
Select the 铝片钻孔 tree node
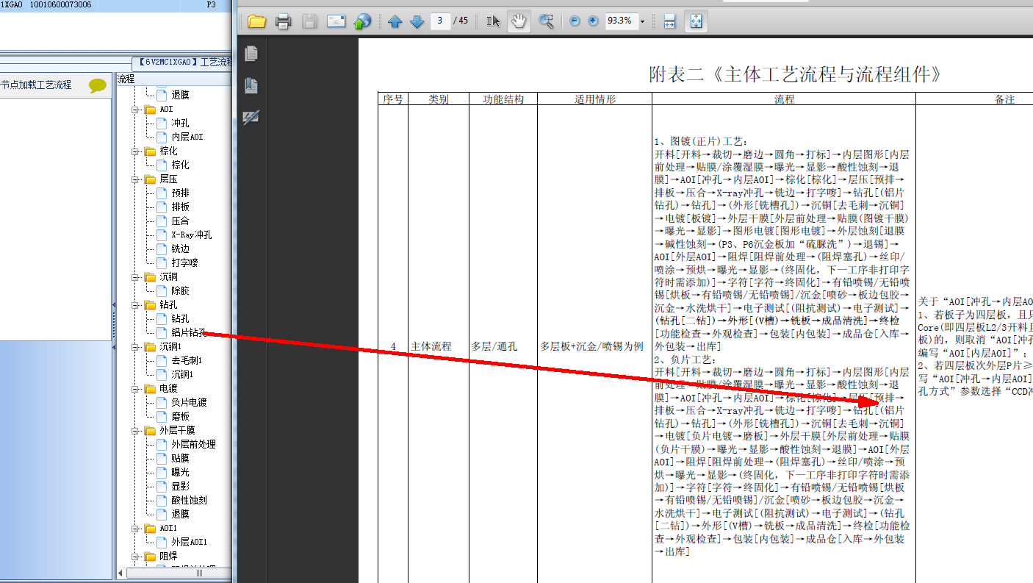pyautogui.click(x=189, y=332)
